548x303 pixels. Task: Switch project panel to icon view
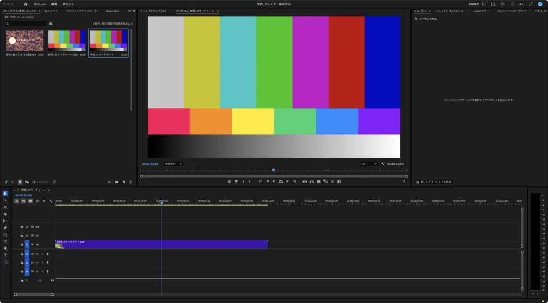pyautogui.click(x=20, y=182)
